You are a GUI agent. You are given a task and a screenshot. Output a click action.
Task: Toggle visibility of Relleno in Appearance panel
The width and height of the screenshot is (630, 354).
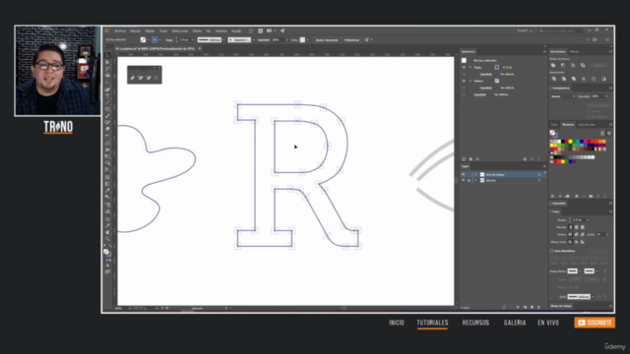tap(464, 81)
